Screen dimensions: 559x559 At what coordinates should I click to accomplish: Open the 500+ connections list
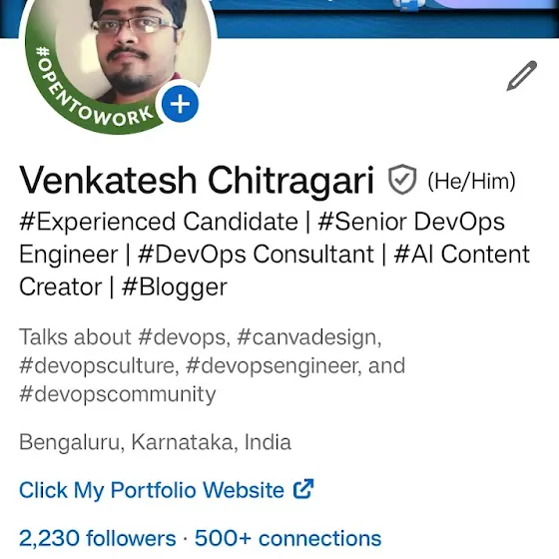point(287,538)
